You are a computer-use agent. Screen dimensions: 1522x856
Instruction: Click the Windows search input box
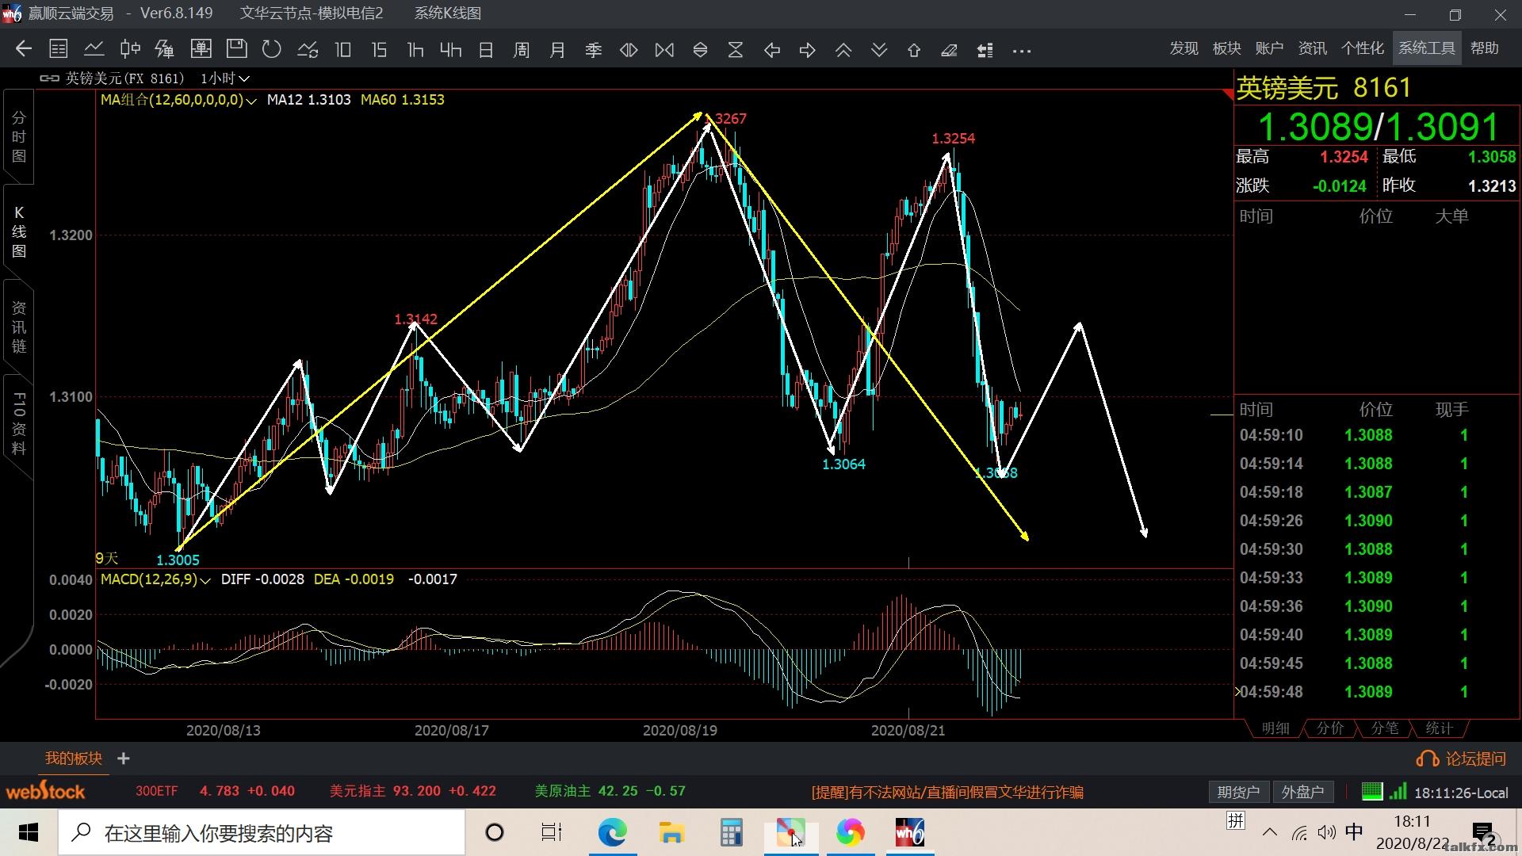[x=262, y=833]
